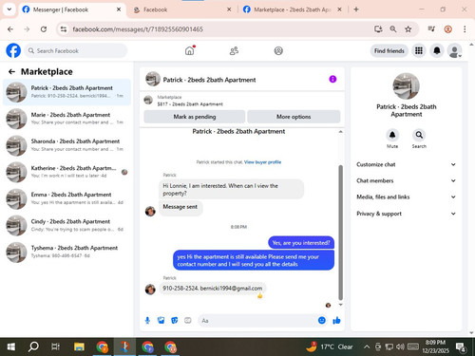
Task: Open Windows taskbar search
Action: pyautogui.click(x=33, y=347)
